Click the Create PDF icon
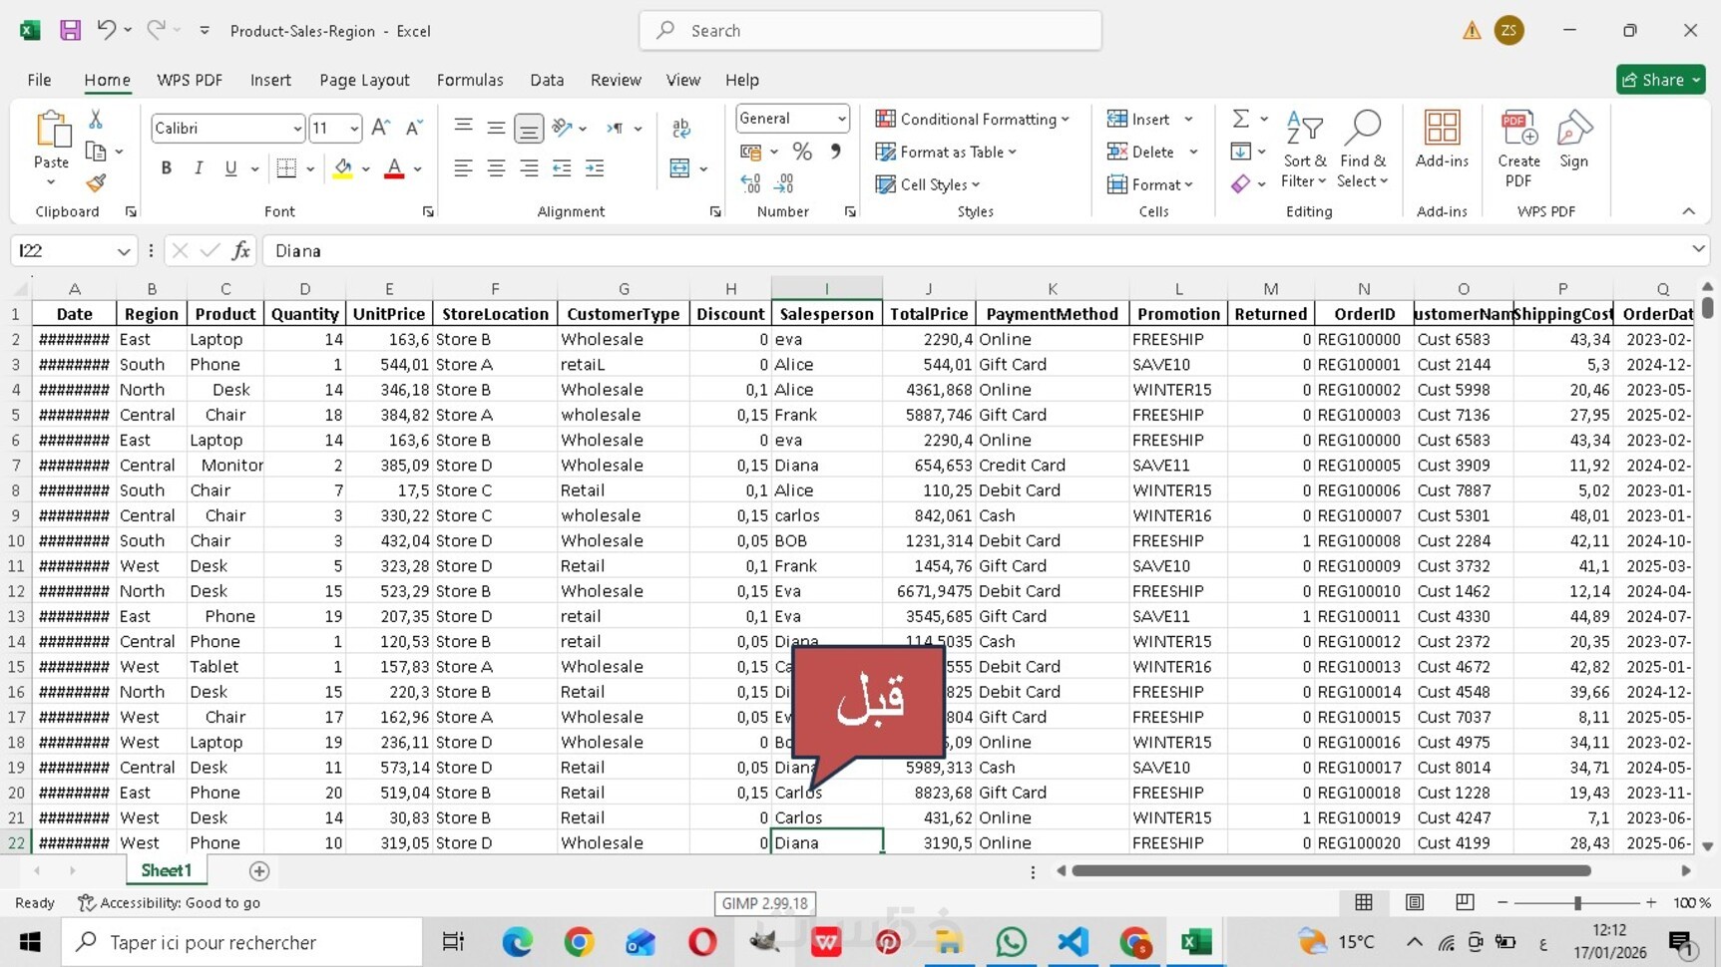This screenshot has height=967, width=1721. click(1517, 150)
